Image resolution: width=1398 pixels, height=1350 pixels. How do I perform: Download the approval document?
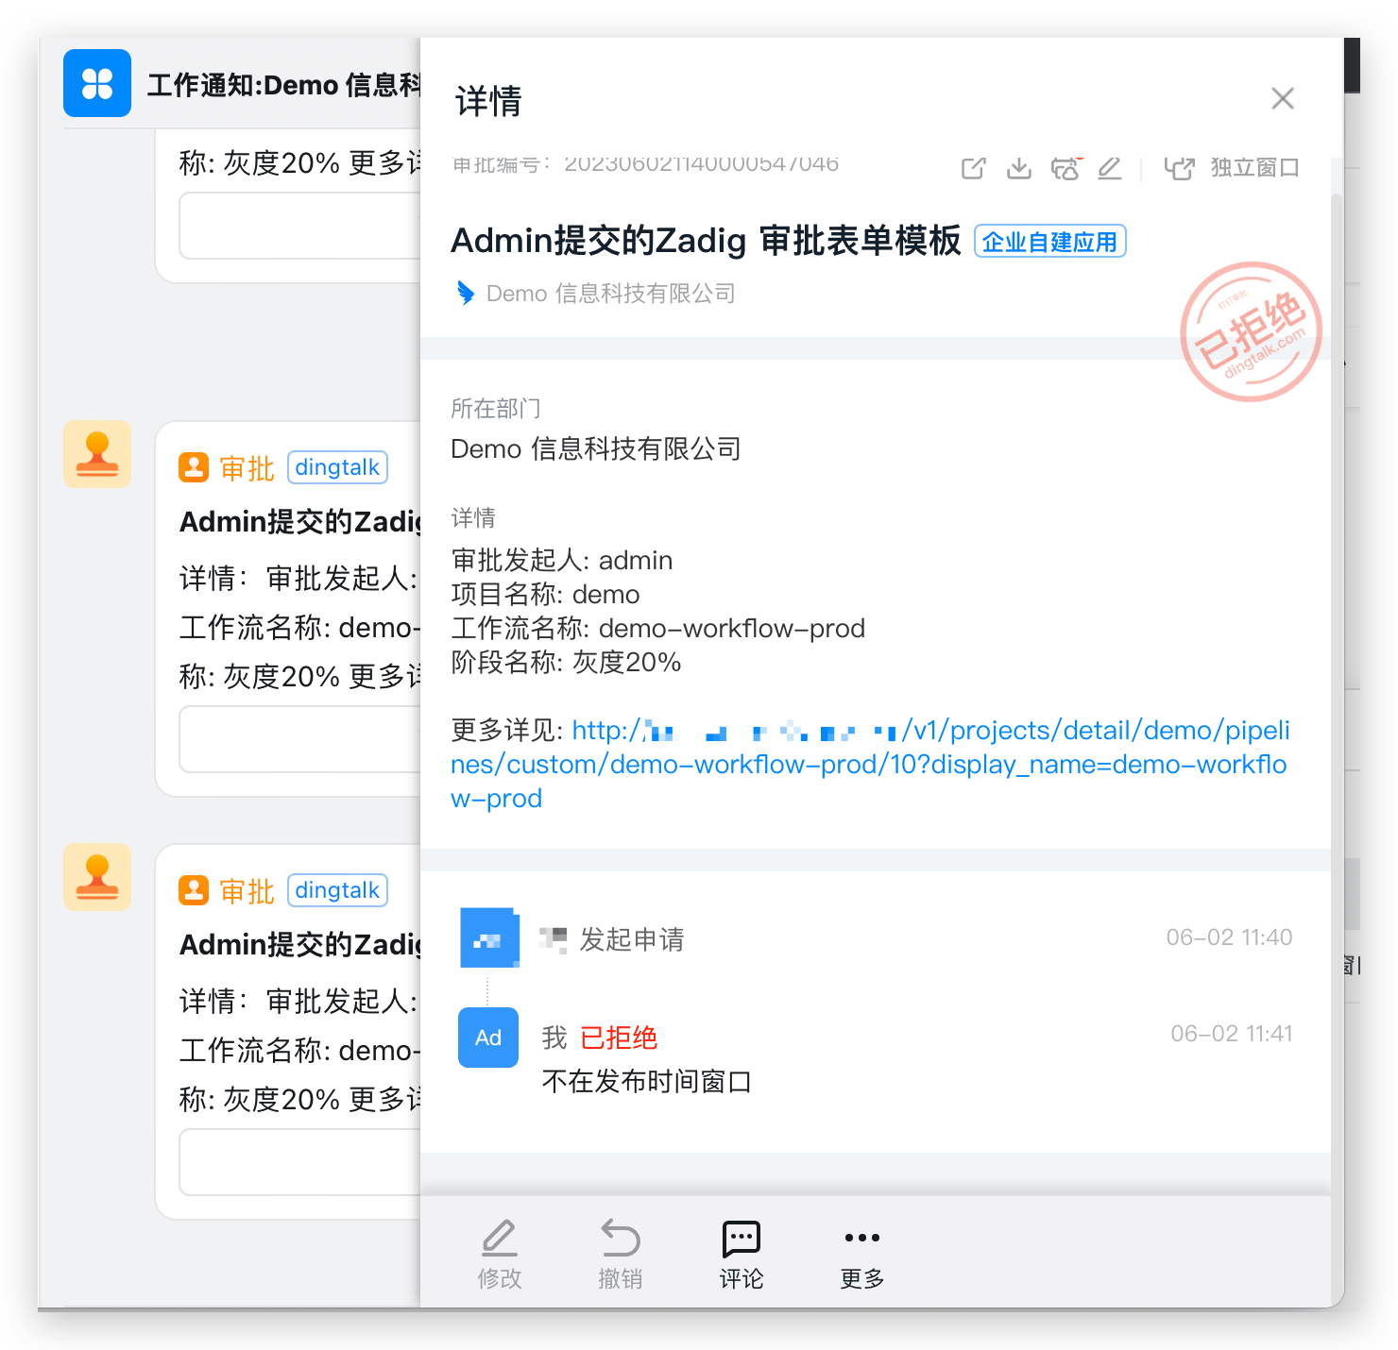[1018, 167]
